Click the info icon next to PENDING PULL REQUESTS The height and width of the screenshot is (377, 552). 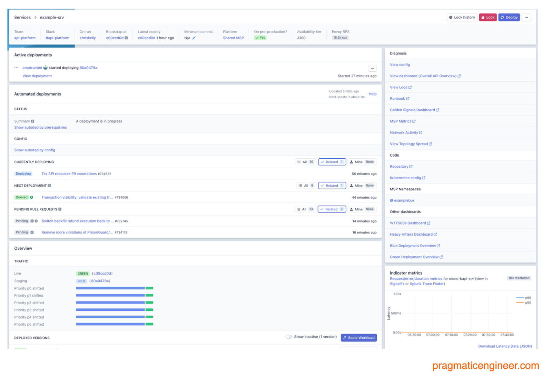point(60,209)
